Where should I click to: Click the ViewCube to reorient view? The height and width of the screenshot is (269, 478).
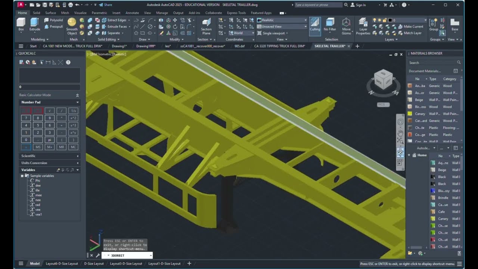(x=383, y=80)
